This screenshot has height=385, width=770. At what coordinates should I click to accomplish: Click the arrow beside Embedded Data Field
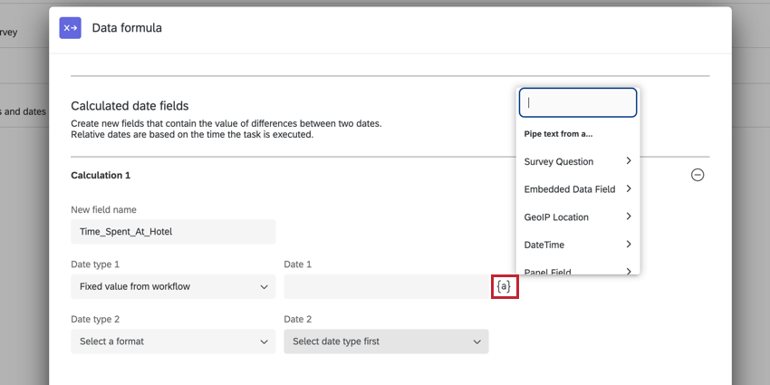[628, 189]
